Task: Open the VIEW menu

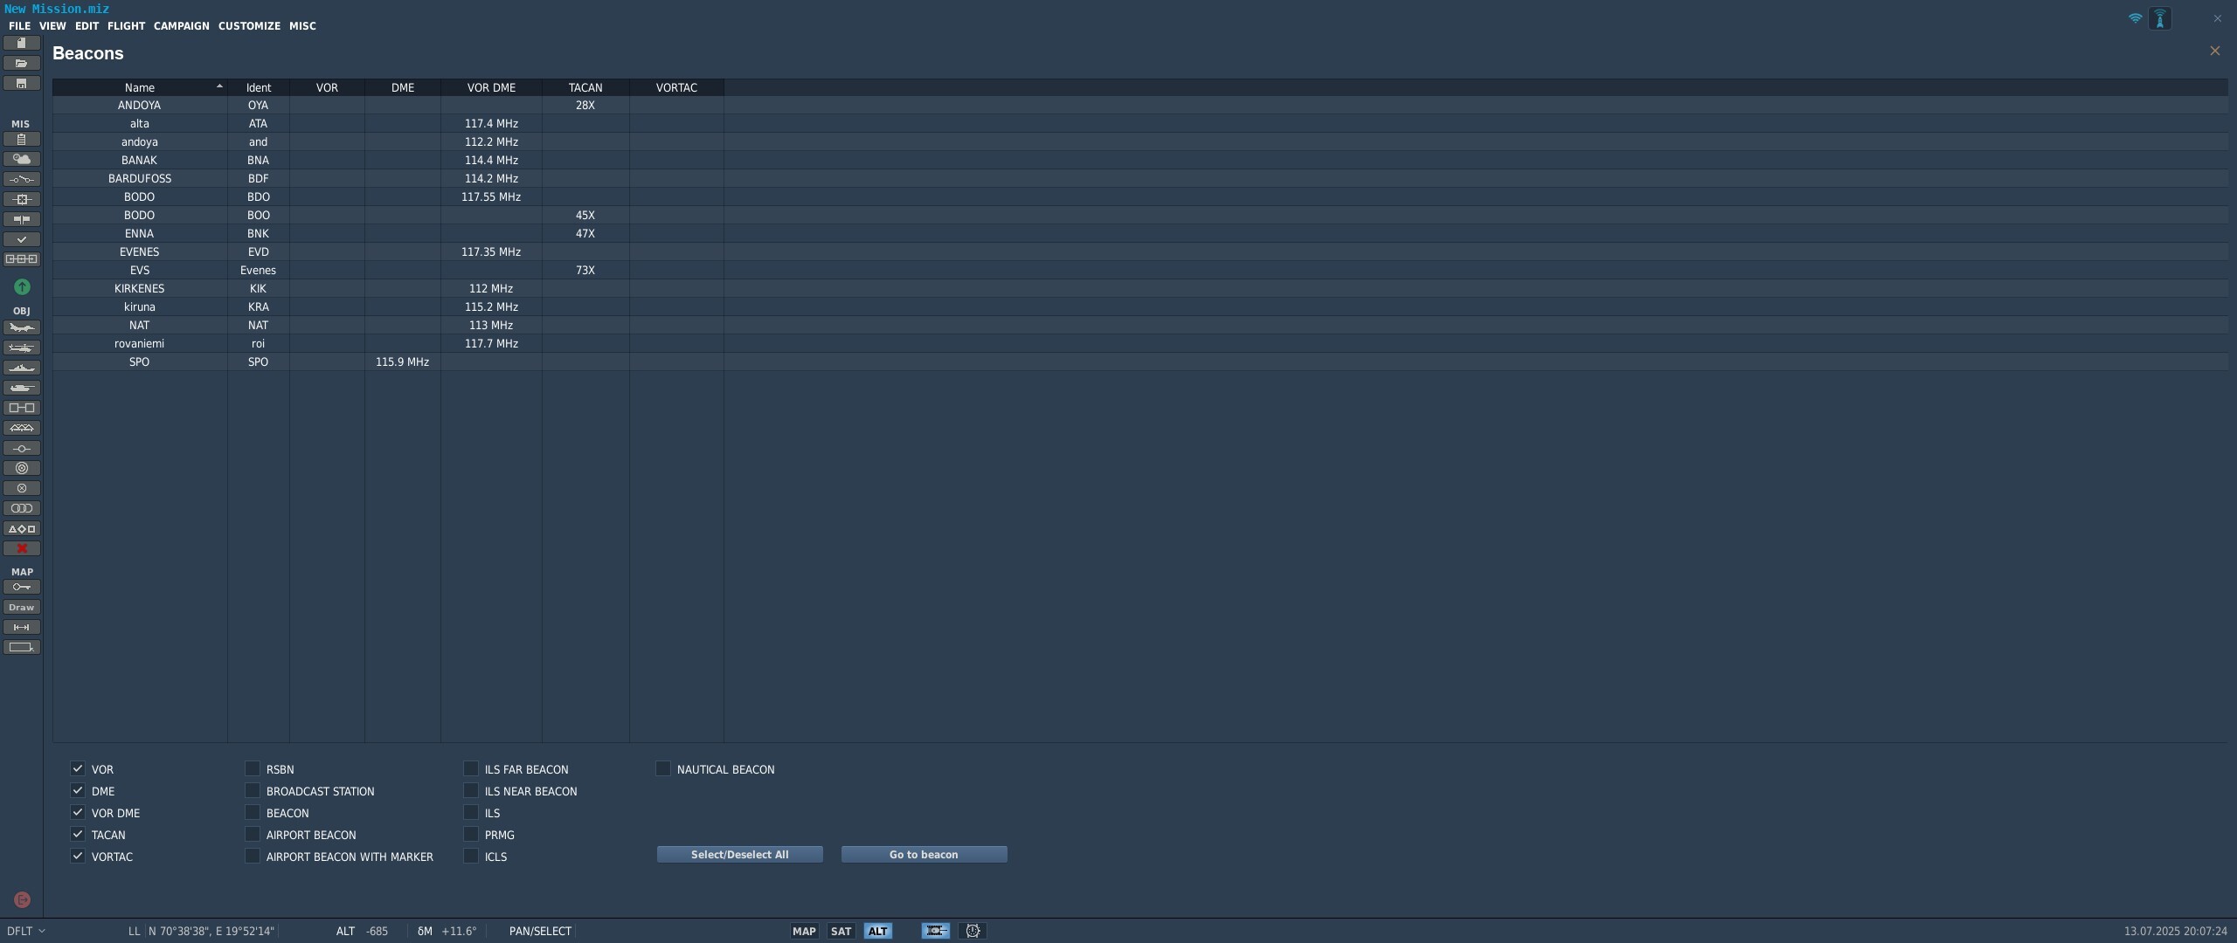Action: click(52, 26)
